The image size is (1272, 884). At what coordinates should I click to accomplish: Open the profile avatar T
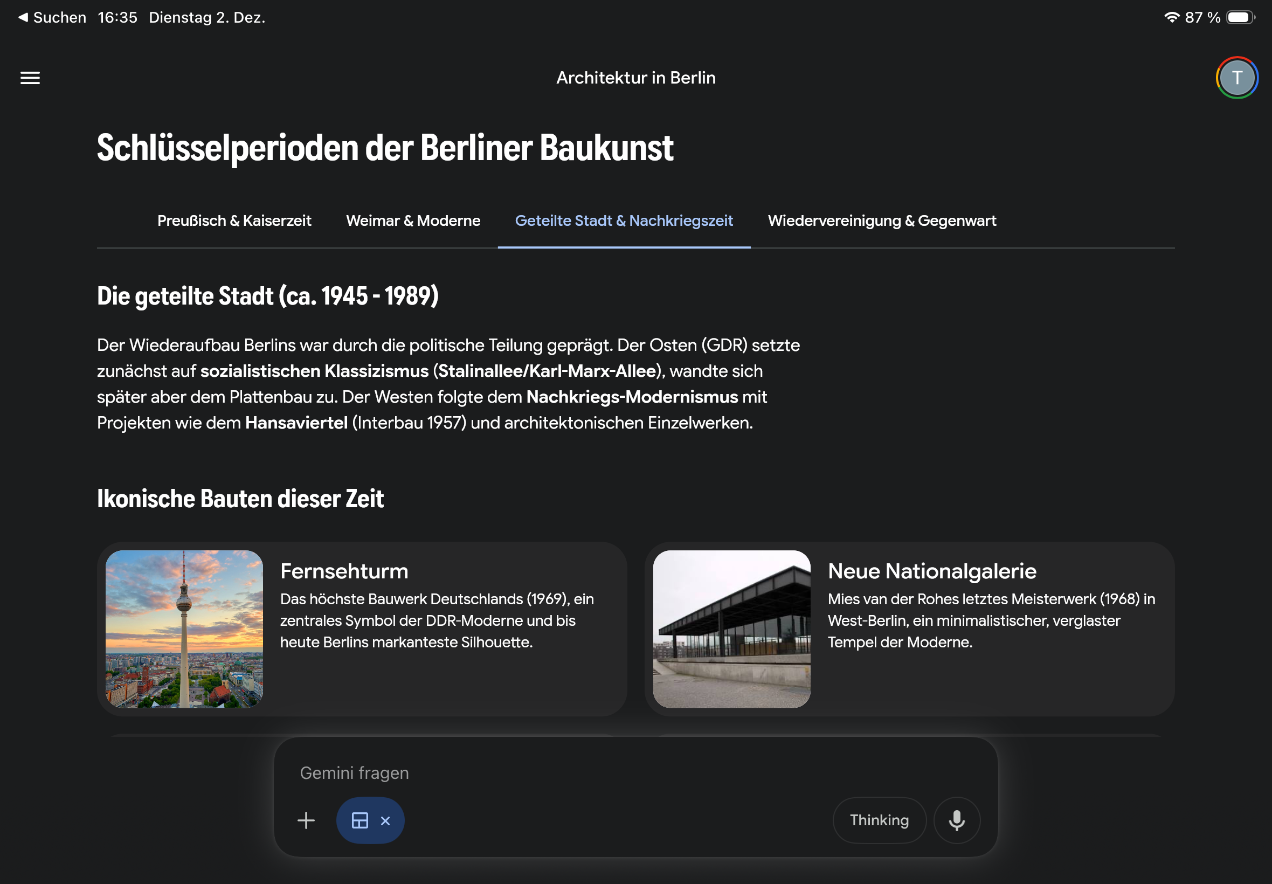[x=1236, y=78]
